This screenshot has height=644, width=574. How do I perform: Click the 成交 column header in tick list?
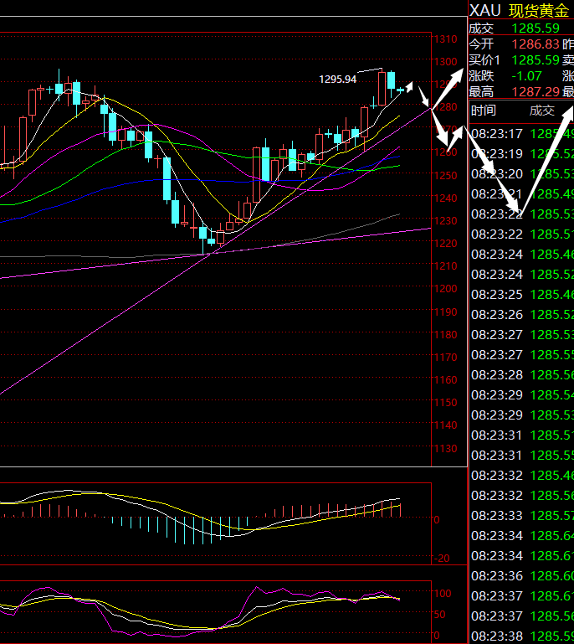[541, 111]
